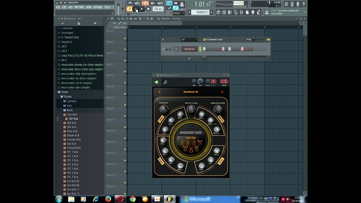
Task: Adjust the Swing slider in Channel rack
Action: point(253,39)
